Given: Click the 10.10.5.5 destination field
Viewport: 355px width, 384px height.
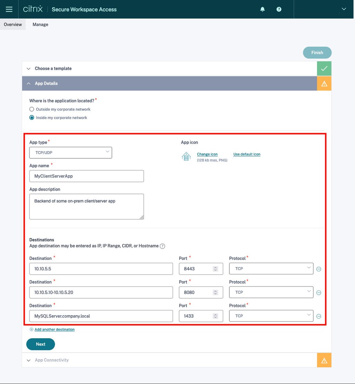Looking at the screenshot, I should [x=101, y=269].
